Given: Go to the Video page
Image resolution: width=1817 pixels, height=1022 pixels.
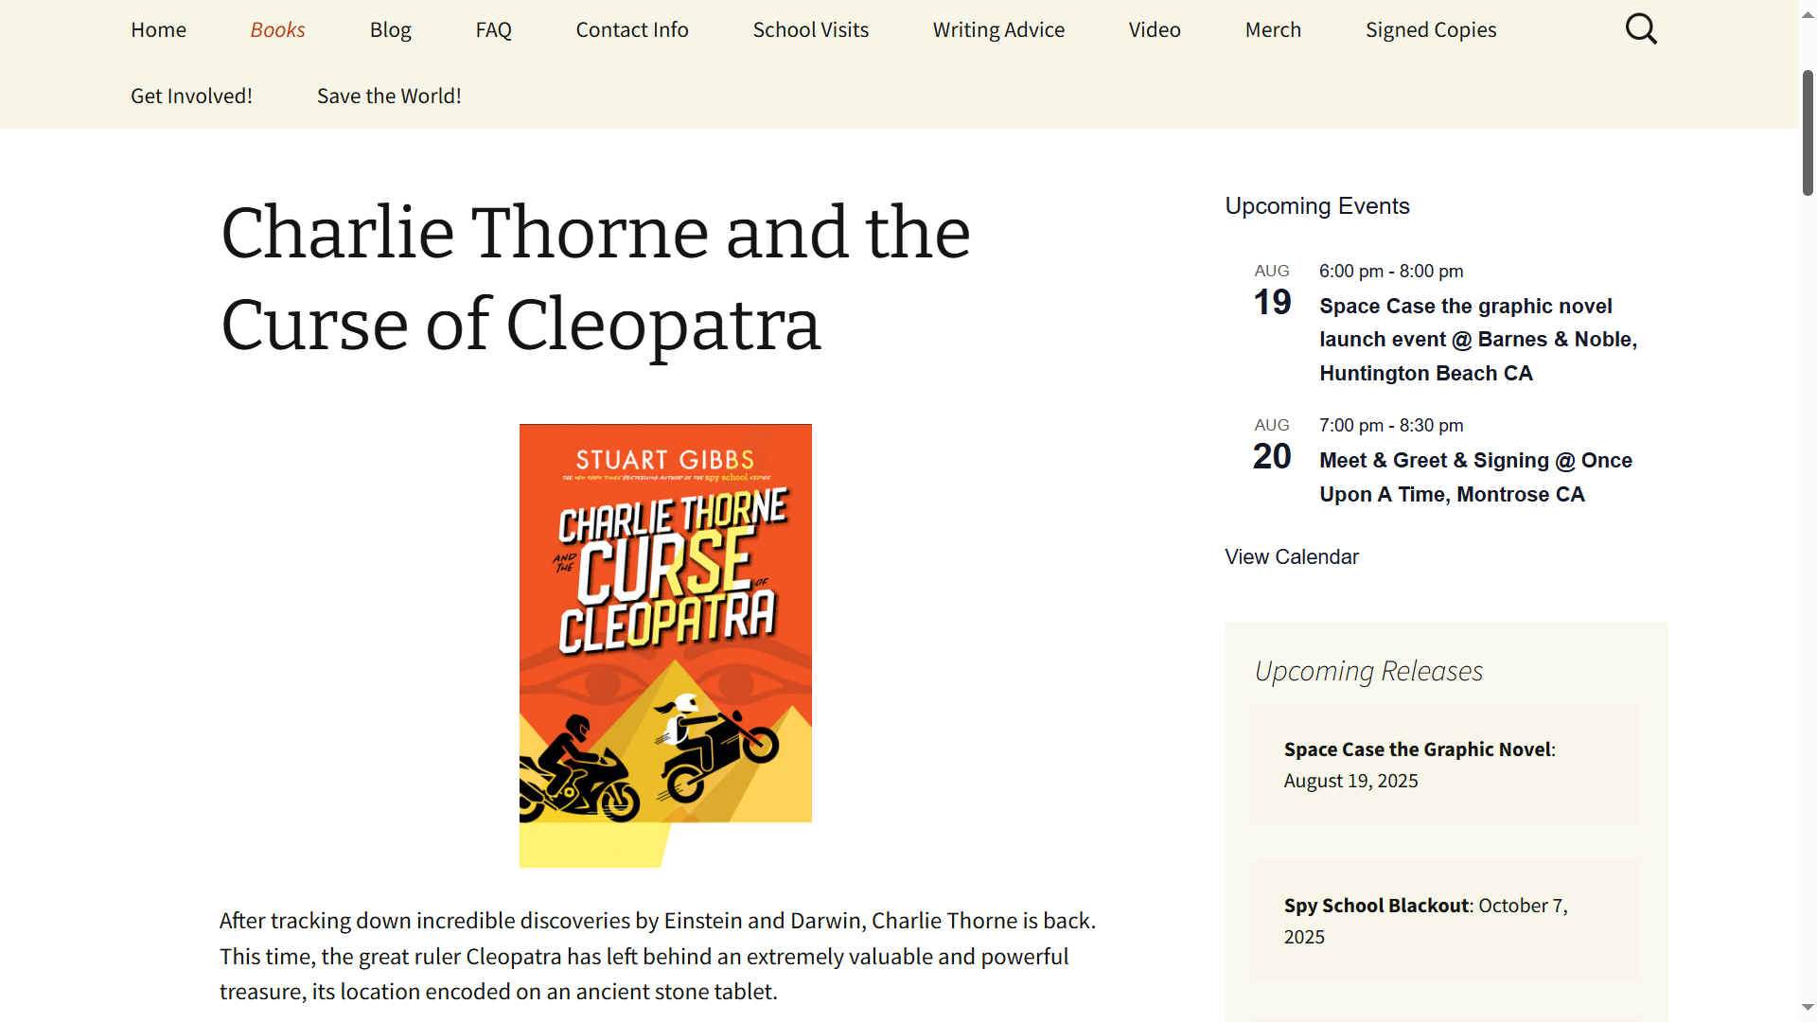Looking at the screenshot, I should pyautogui.click(x=1155, y=29).
